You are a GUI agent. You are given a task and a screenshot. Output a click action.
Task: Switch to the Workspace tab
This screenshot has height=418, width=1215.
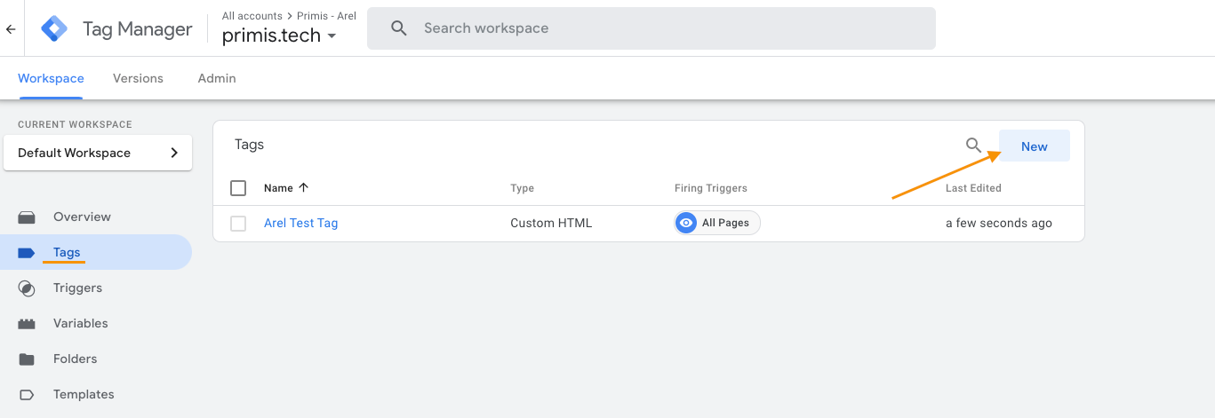tap(51, 78)
